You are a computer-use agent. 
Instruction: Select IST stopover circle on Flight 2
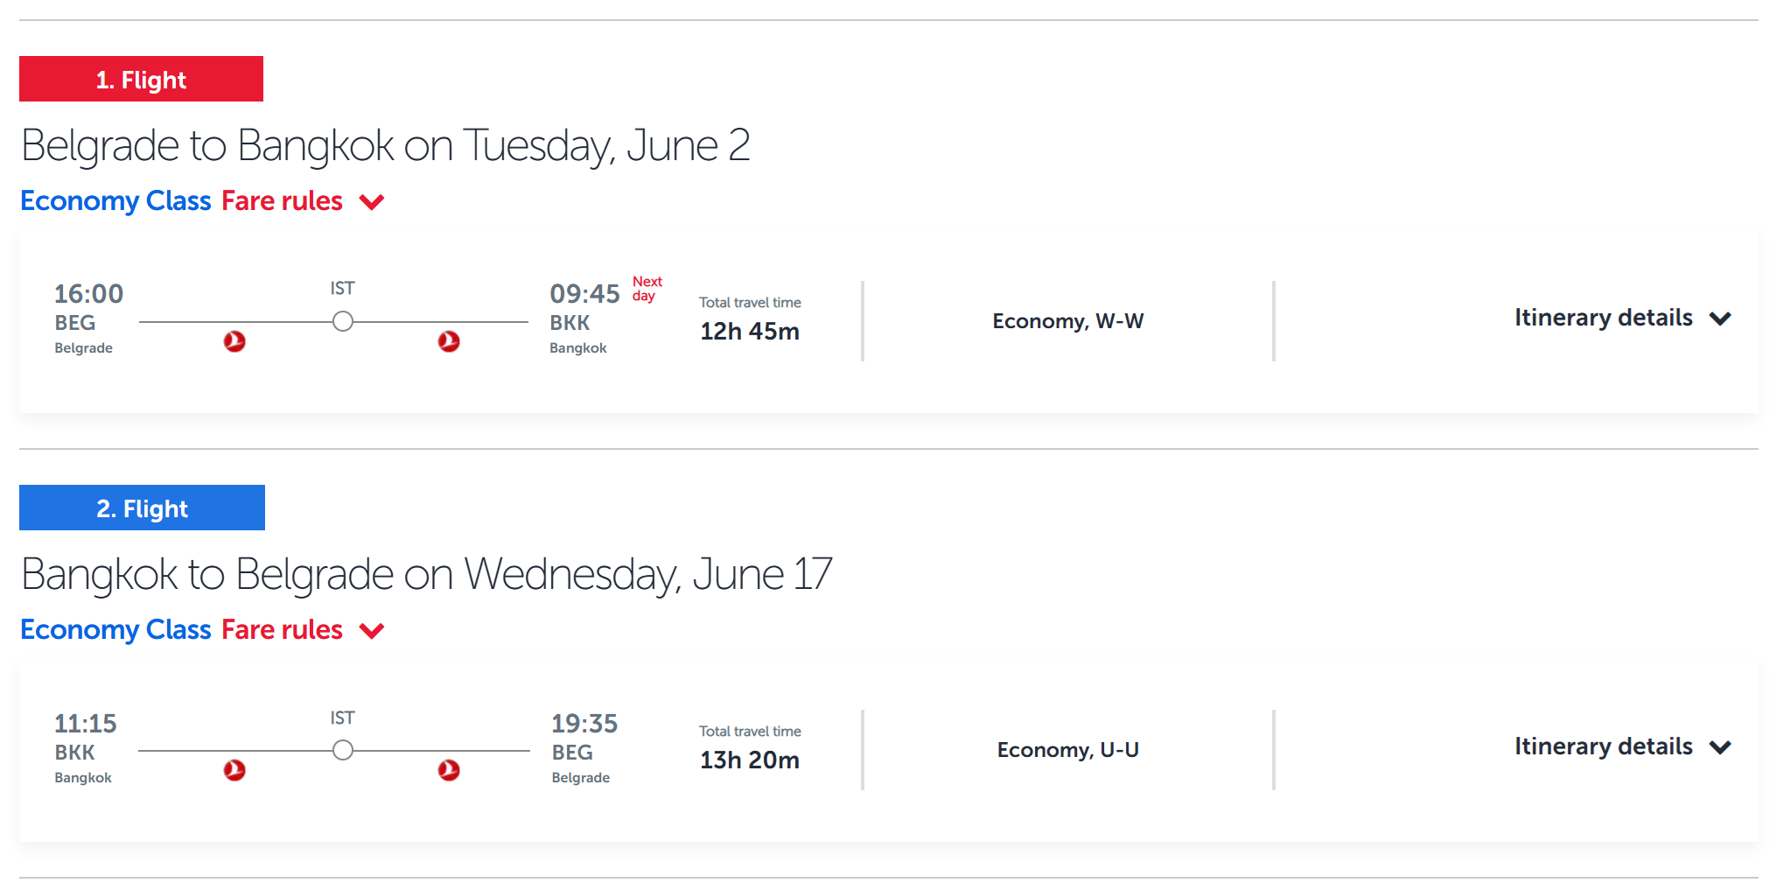point(343,750)
